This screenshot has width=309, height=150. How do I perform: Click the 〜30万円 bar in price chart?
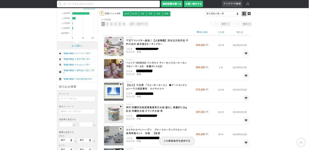click(x=81, y=13)
